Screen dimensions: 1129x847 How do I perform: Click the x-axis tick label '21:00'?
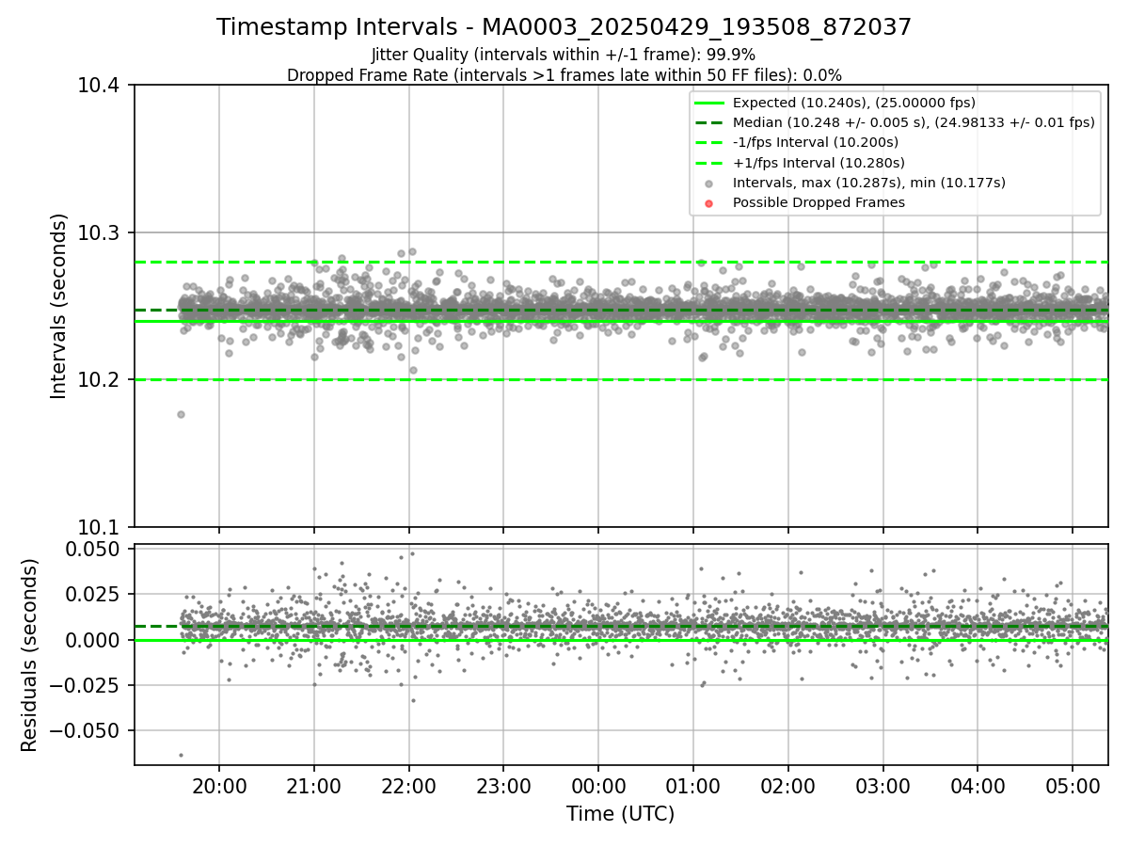click(x=314, y=785)
